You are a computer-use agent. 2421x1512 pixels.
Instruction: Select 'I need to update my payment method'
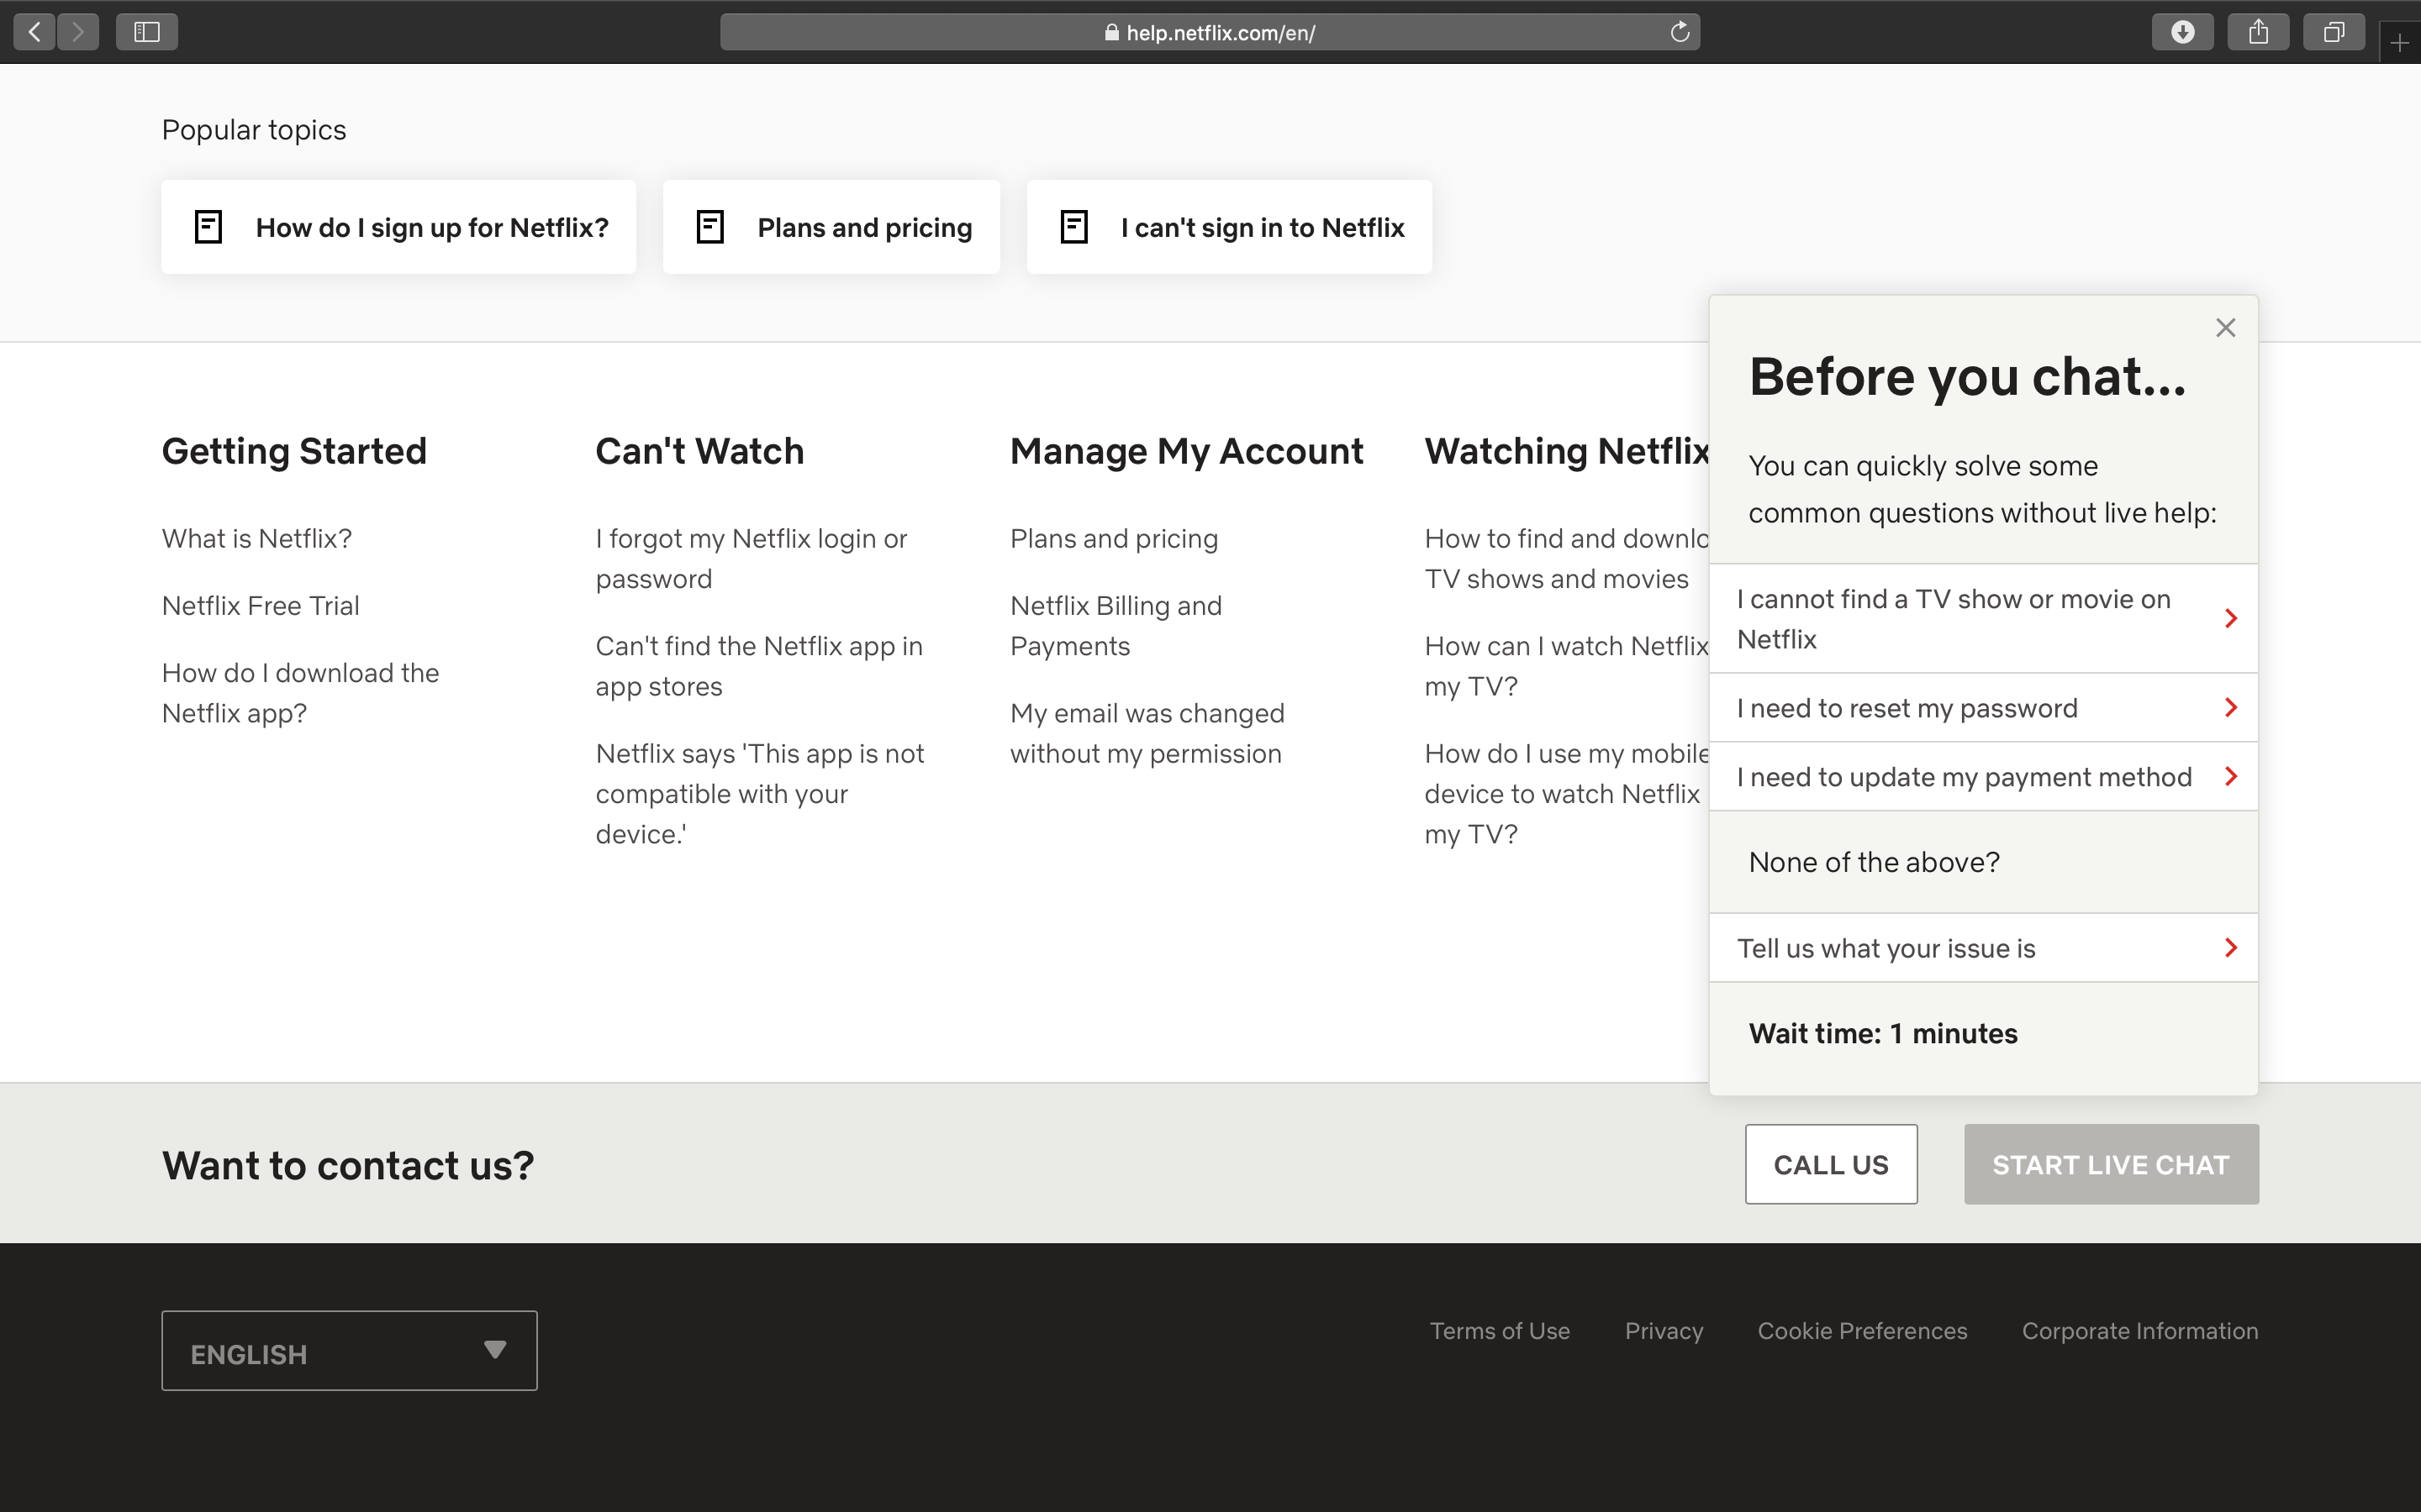[x=1983, y=776]
